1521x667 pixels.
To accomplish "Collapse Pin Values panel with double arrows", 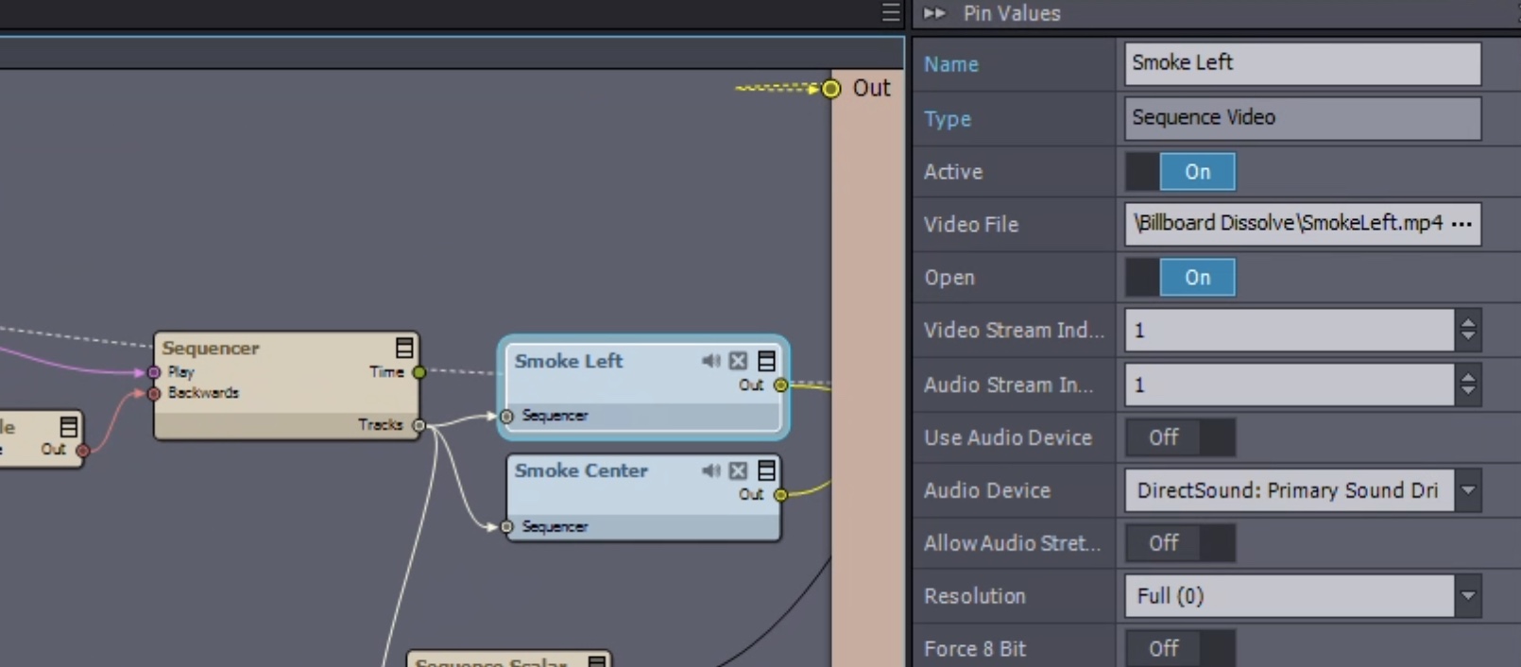I will [934, 13].
